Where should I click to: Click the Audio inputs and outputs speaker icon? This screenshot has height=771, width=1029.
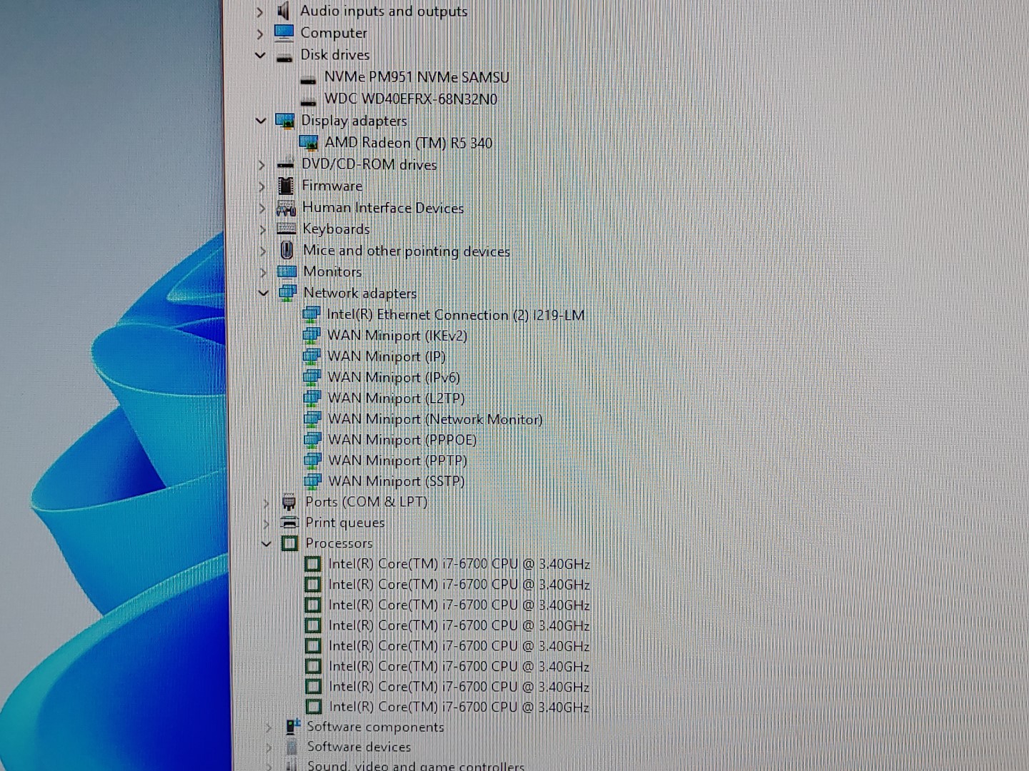(284, 11)
